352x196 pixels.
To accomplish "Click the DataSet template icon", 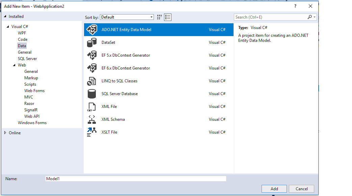I will [92, 43].
